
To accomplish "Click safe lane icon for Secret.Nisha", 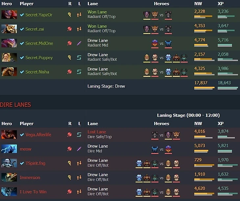I will click(79, 72).
